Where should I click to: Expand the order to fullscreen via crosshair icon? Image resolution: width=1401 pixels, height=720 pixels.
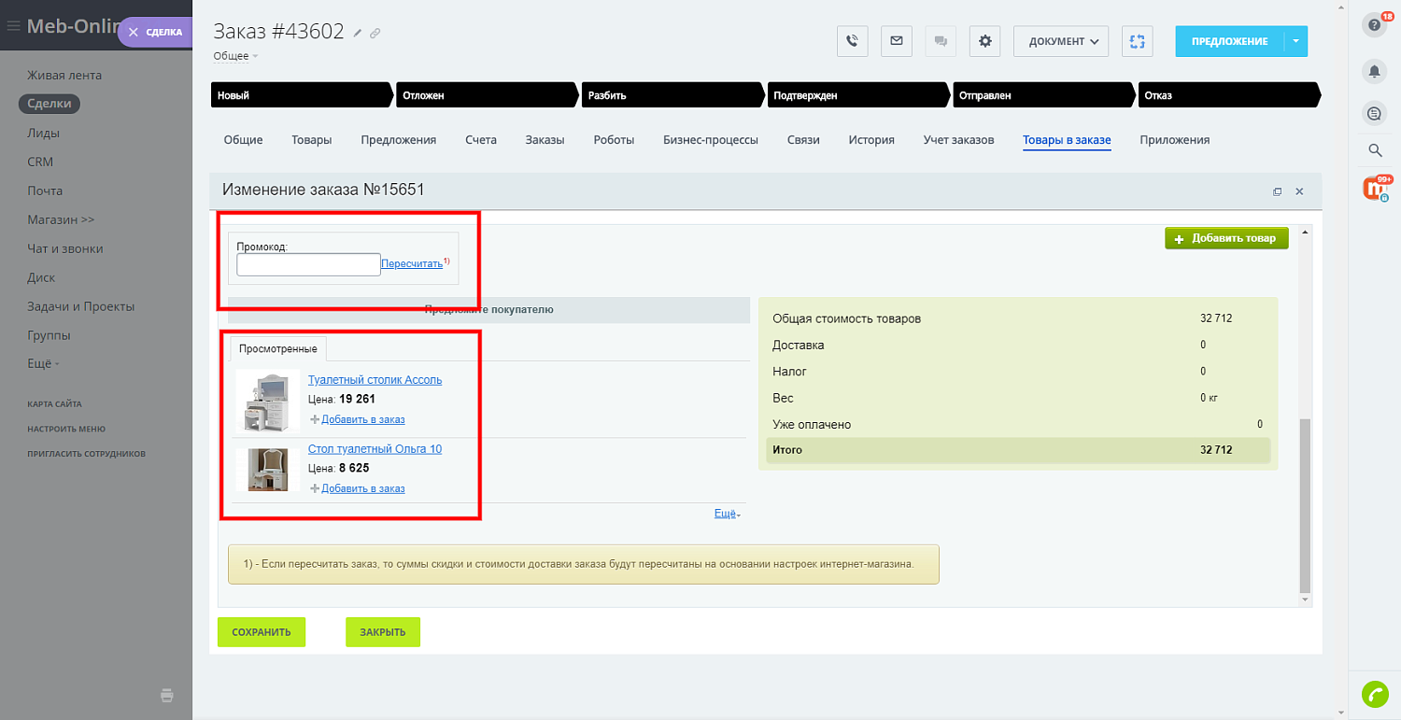pos(1137,41)
